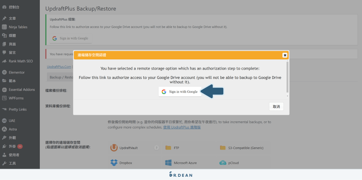Viewport: 362px width, 180px height.
Task: Close the 遠端儲存空間認證 dialog
Action: coord(285,55)
